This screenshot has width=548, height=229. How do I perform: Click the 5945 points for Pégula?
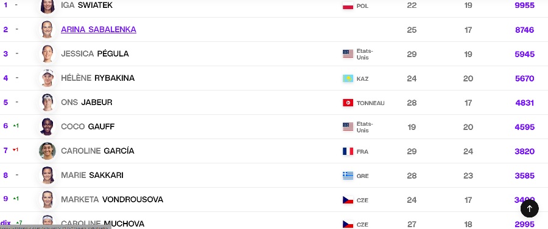[524, 54]
